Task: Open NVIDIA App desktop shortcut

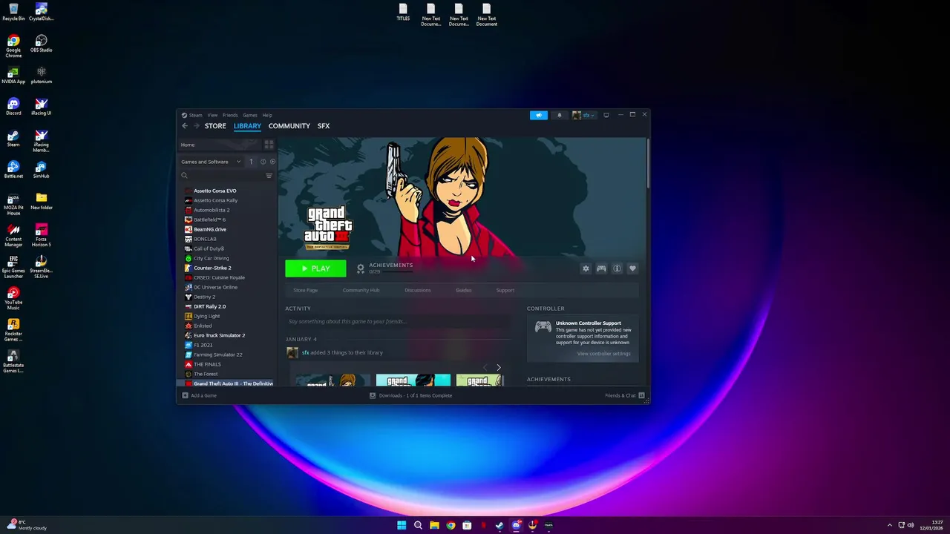Action: click(x=13, y=76)
